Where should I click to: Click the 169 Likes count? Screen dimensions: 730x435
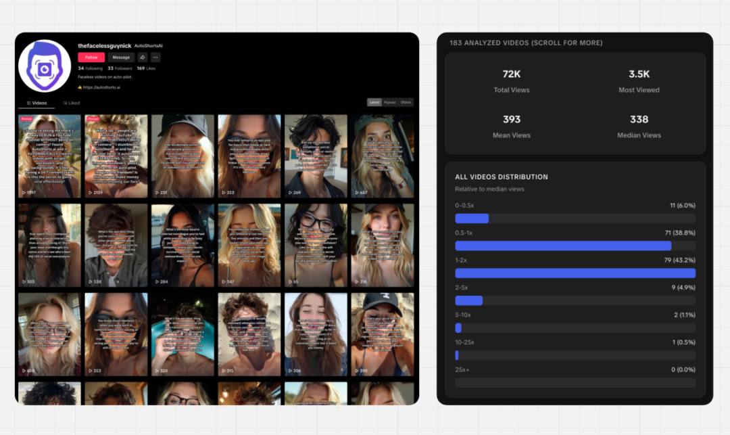tap(146, 68)
